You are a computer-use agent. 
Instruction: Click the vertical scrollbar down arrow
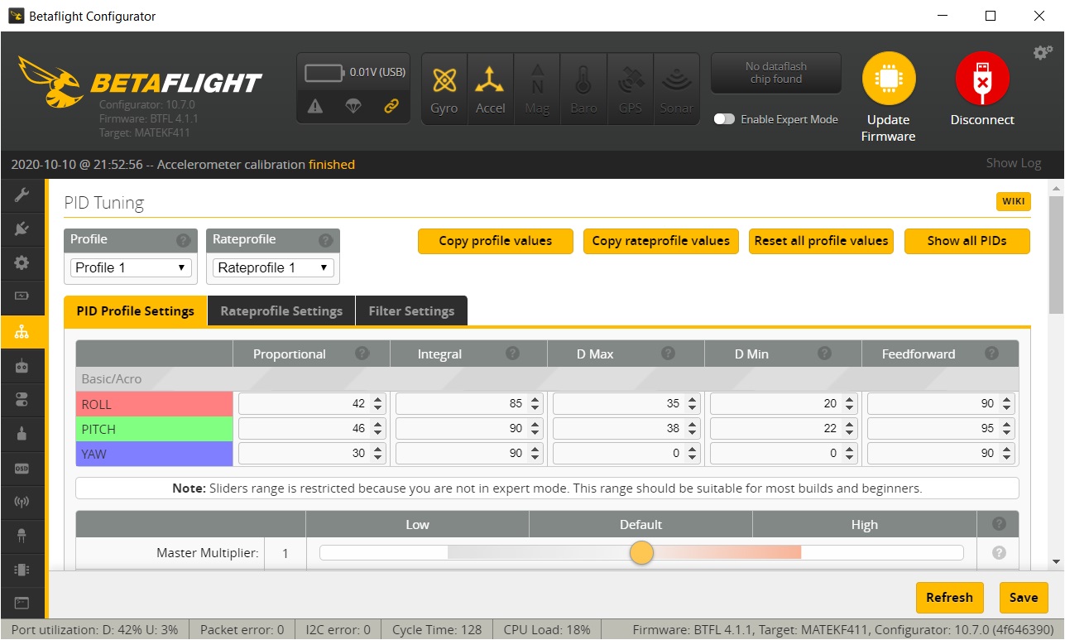(x=1056, y=561)
